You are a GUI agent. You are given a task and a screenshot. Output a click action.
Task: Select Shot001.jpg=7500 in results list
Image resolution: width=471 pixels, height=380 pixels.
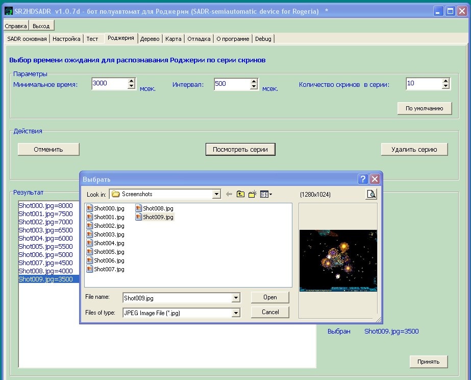45,213
